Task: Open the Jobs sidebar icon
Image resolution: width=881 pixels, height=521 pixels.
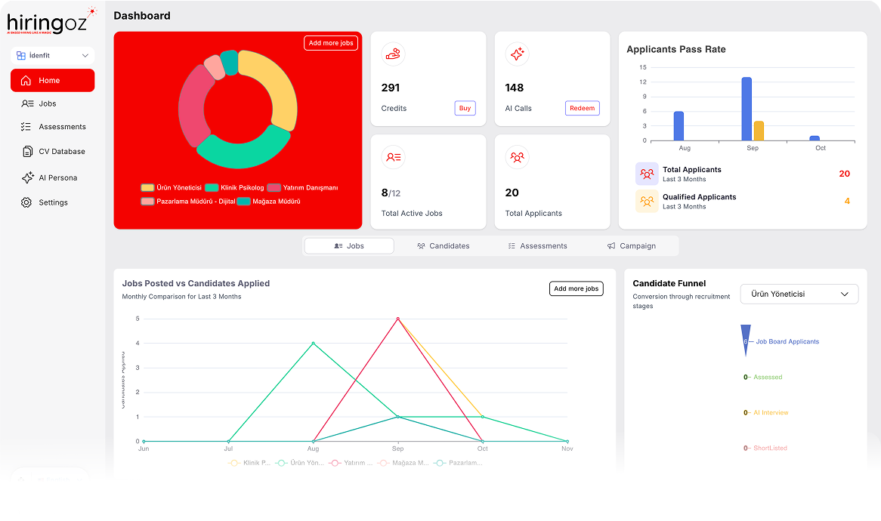Action: click(x=27, y=103)
